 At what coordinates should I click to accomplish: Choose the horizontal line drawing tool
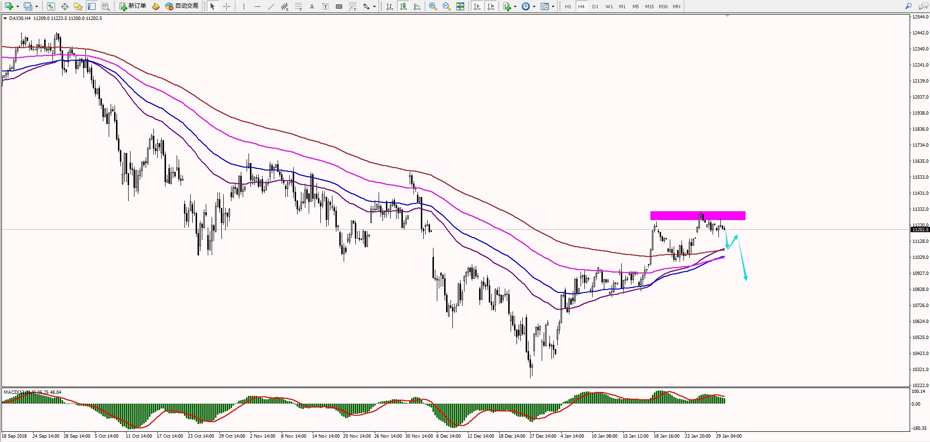(257, 6)
